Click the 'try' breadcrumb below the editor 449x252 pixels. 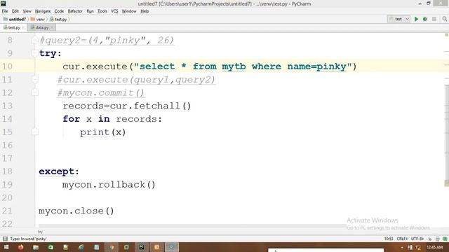coord(41,232)
